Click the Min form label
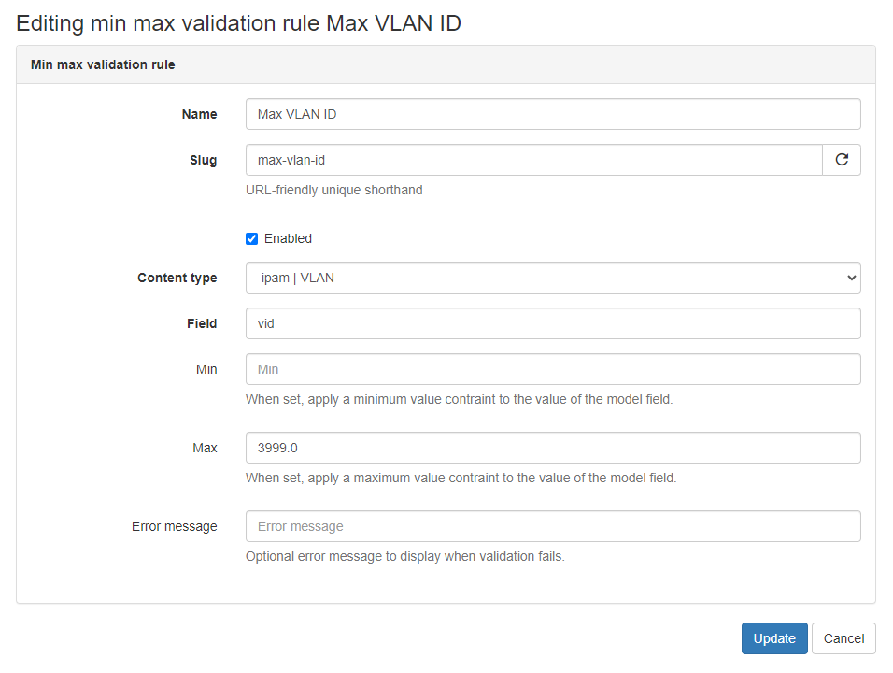This screenshot has height=673, width=893. tap(206, 369)
